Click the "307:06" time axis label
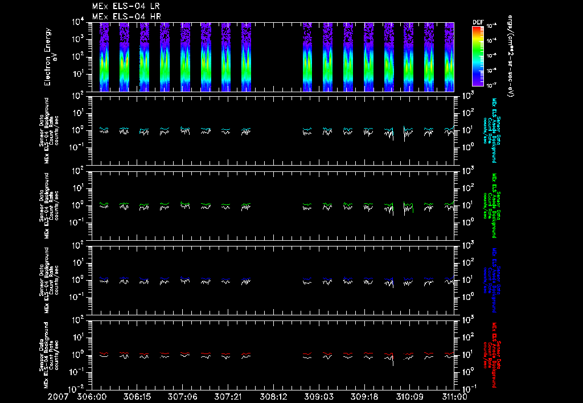The height and width of the screenshot is (403, 583). [x=183, y=397]
